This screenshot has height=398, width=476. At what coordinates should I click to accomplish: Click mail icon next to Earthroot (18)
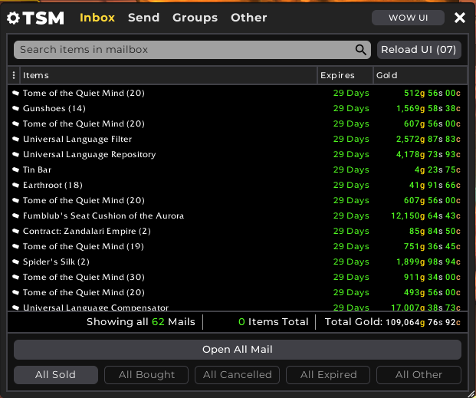point(15,186)
